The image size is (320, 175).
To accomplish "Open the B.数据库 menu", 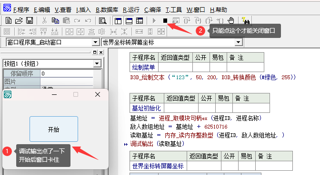I will pos(107,10).
